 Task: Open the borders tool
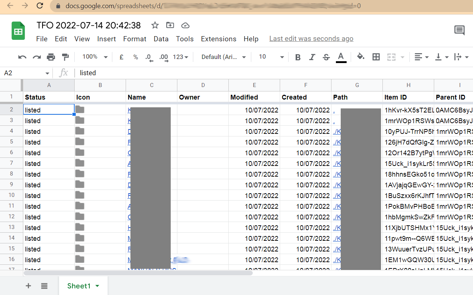coord(376,57)
